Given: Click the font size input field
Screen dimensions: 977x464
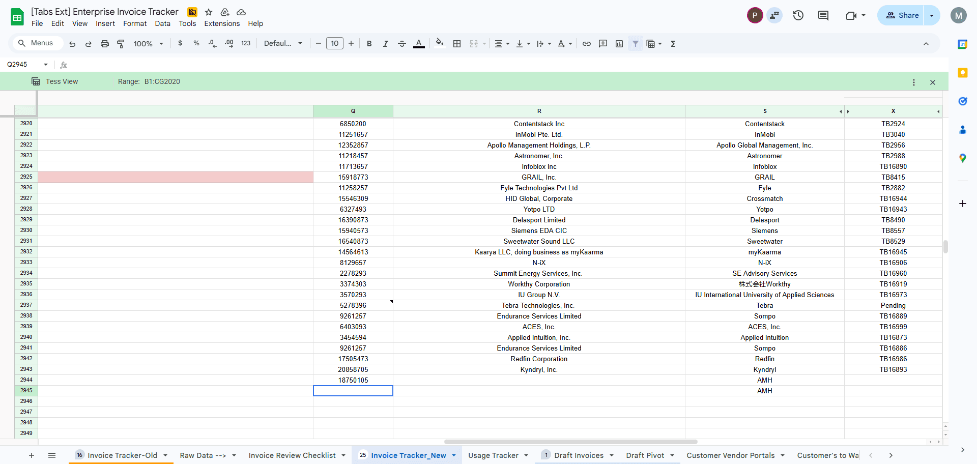Looking at the screenshot, I should [x=334, y=43].
